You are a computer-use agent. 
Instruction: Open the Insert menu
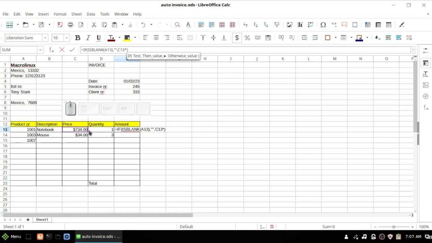pyautogui.click(x=44, y=14)
